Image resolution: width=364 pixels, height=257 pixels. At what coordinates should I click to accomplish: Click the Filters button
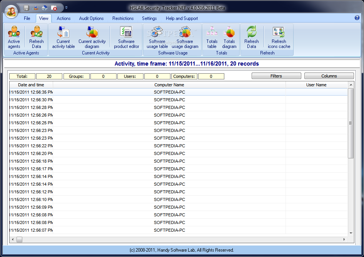[276, 76]
